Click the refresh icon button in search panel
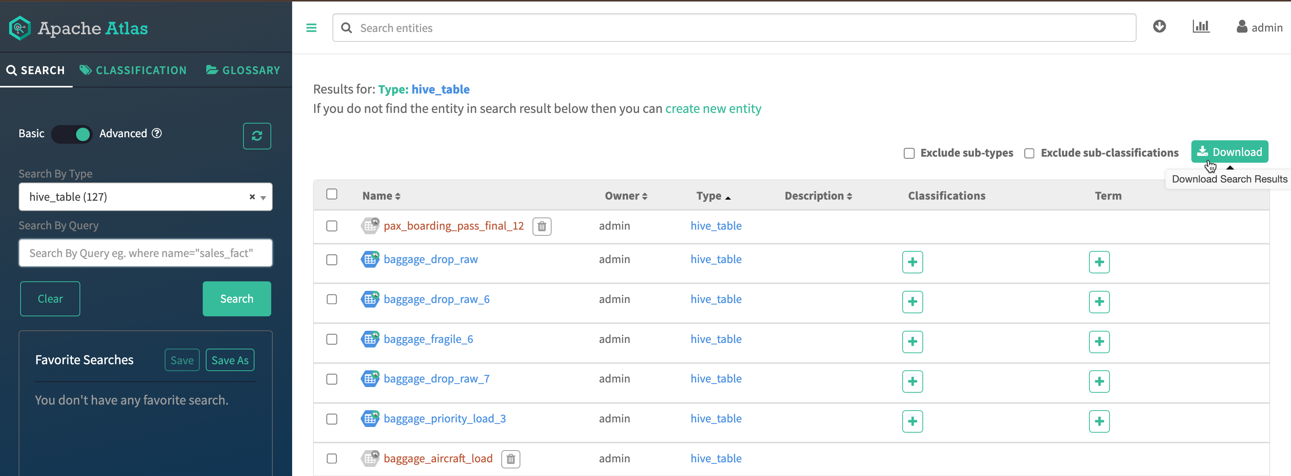The width and height of the screenshot is (1291, 476). 257,136
